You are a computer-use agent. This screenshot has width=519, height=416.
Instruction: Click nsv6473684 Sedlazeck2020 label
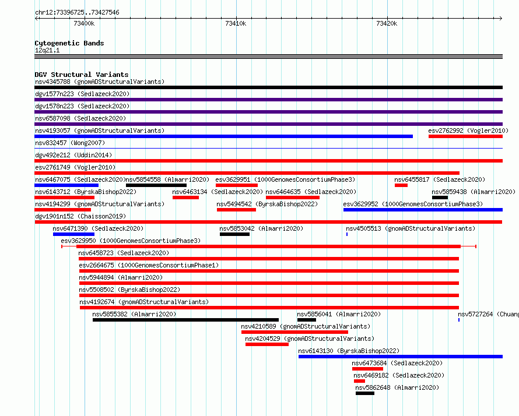[397, 363]
